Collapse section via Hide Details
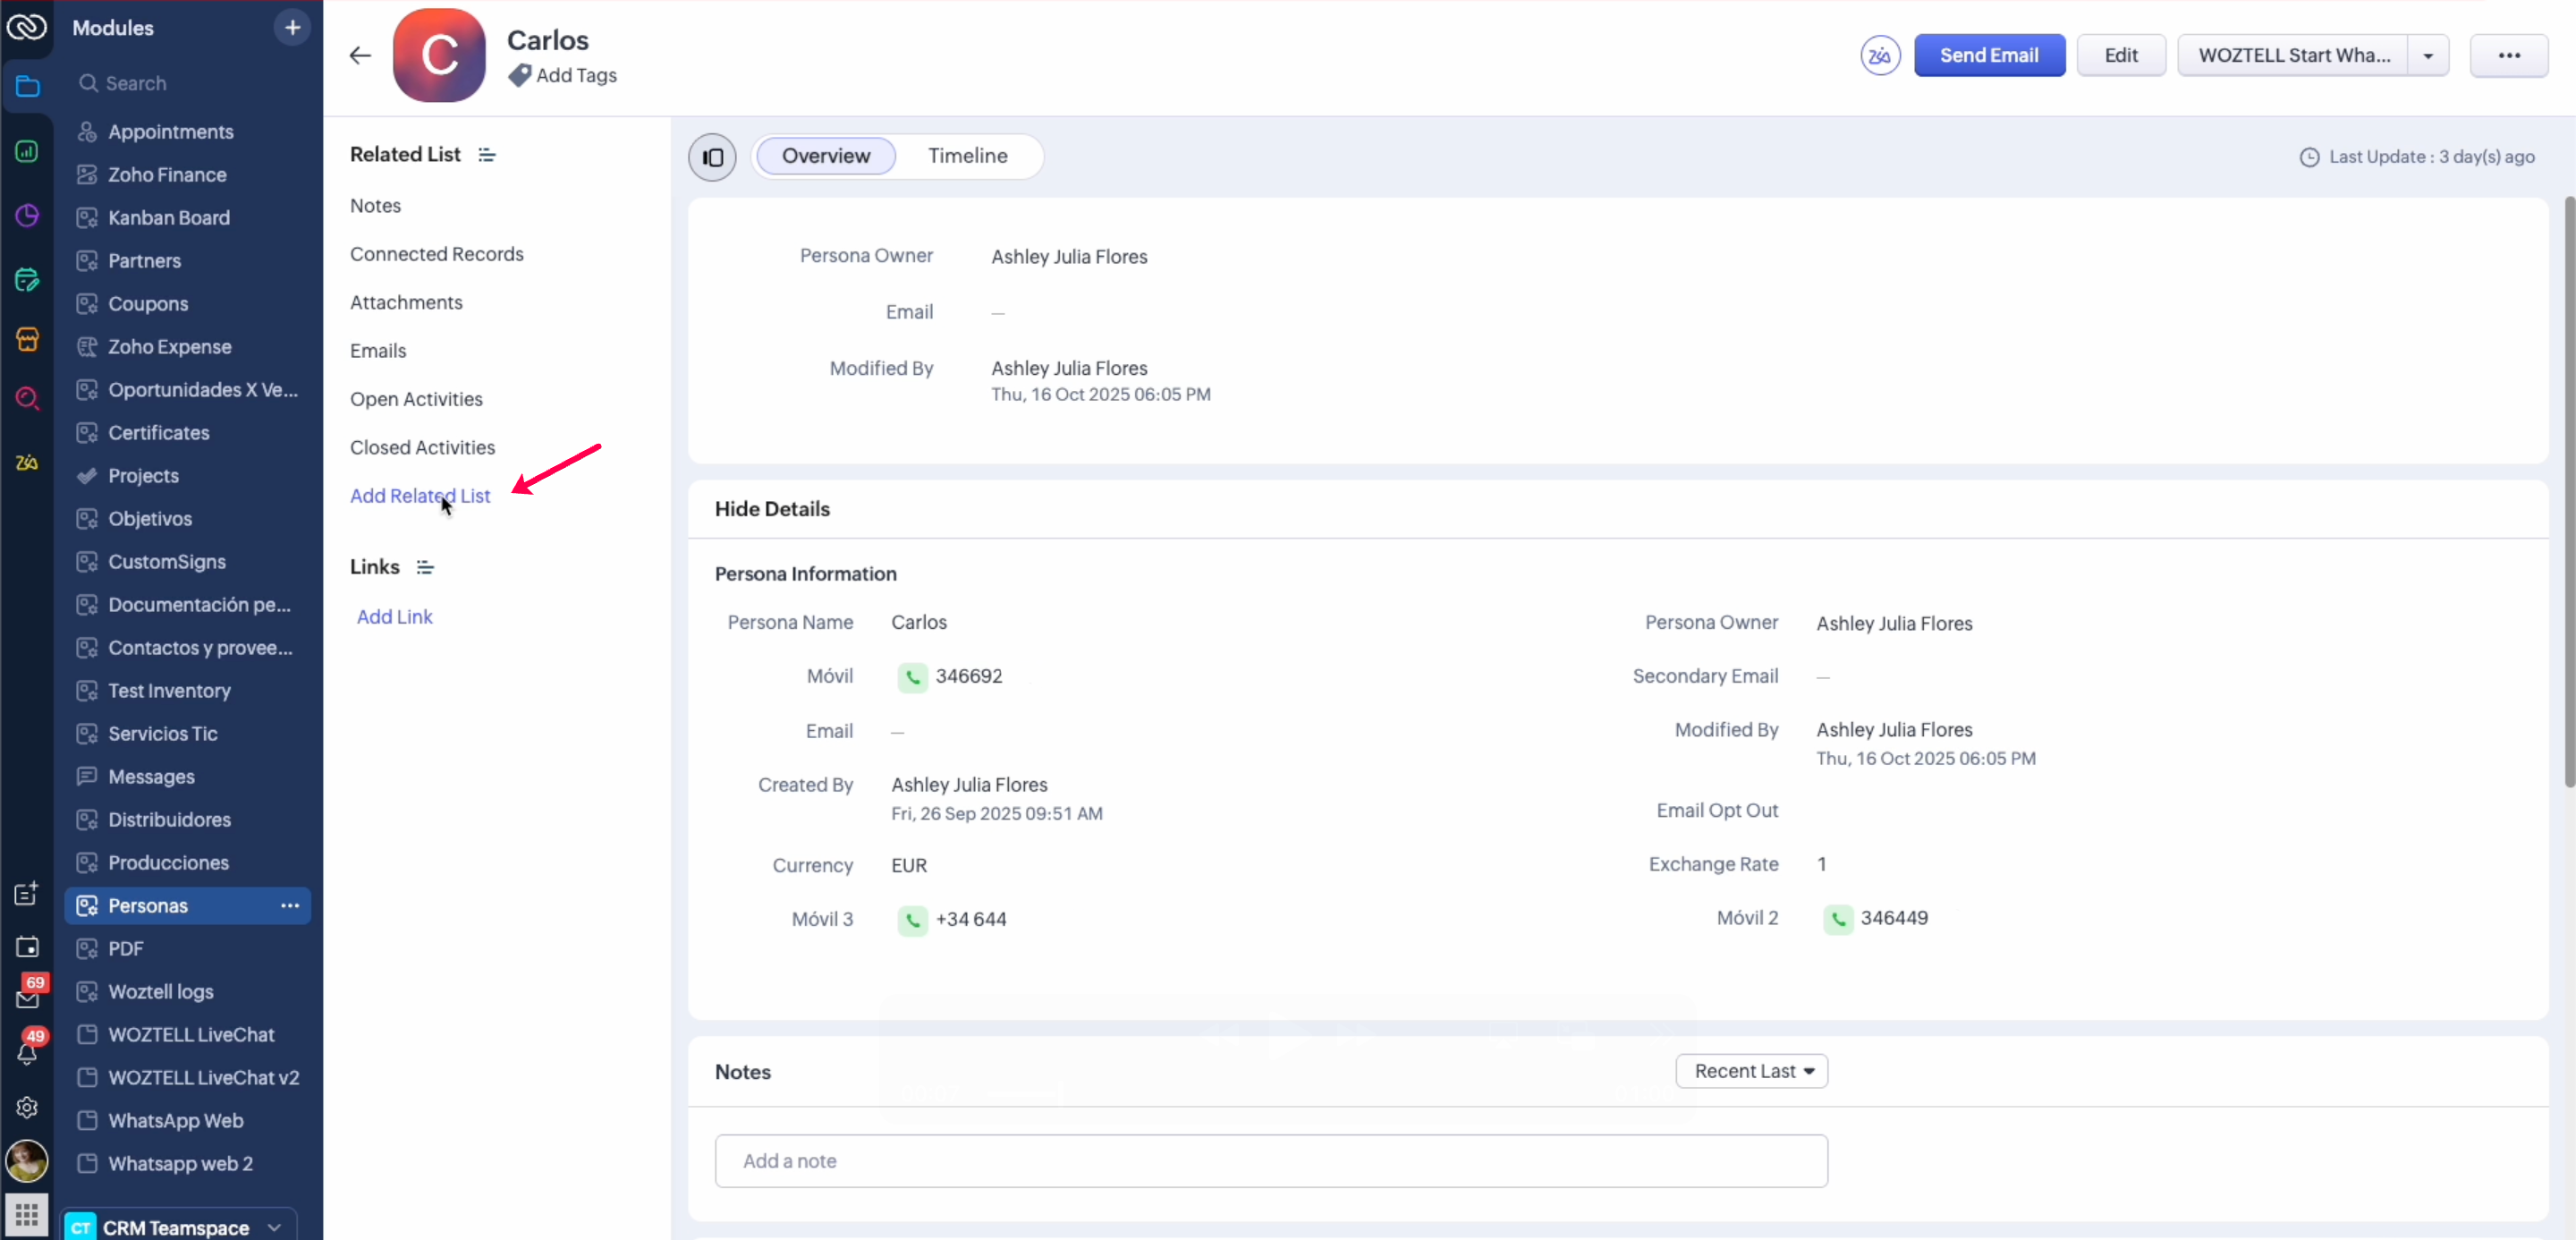Screen dimensions: 2576x1240 772,509
